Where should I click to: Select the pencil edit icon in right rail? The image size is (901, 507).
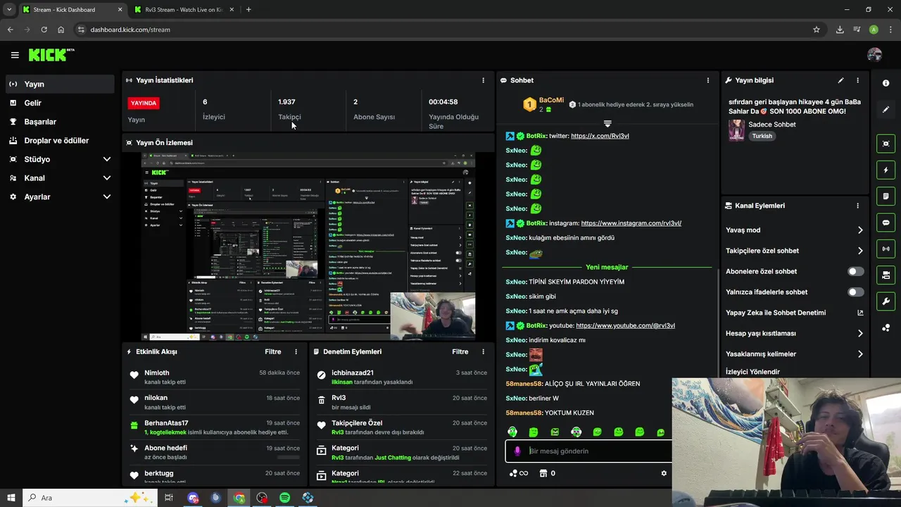886,110
